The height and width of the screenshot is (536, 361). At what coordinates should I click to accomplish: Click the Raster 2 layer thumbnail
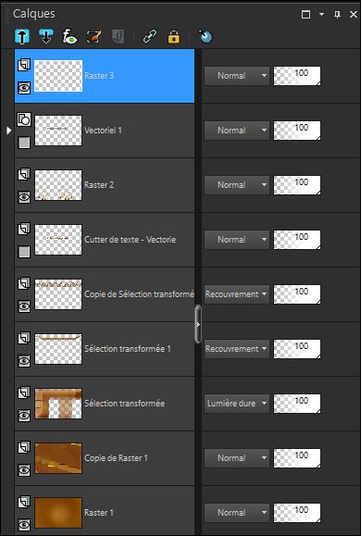point(58,185)
